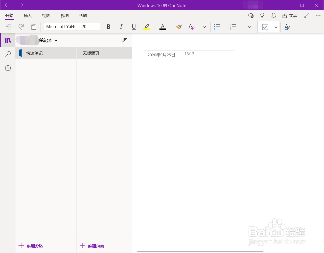Image resolution: width=324 pixels, height=253 pixels.
Task: Click 添加页面 to add a page
Action: 92,246
